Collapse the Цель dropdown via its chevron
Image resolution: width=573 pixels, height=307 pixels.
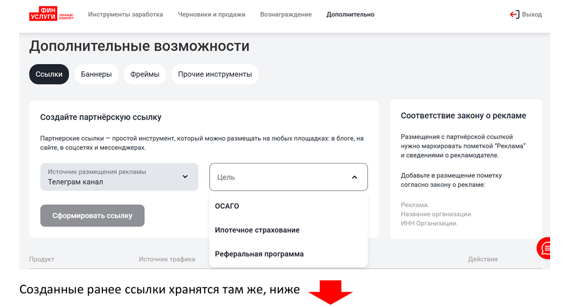[x=354, y=177]
